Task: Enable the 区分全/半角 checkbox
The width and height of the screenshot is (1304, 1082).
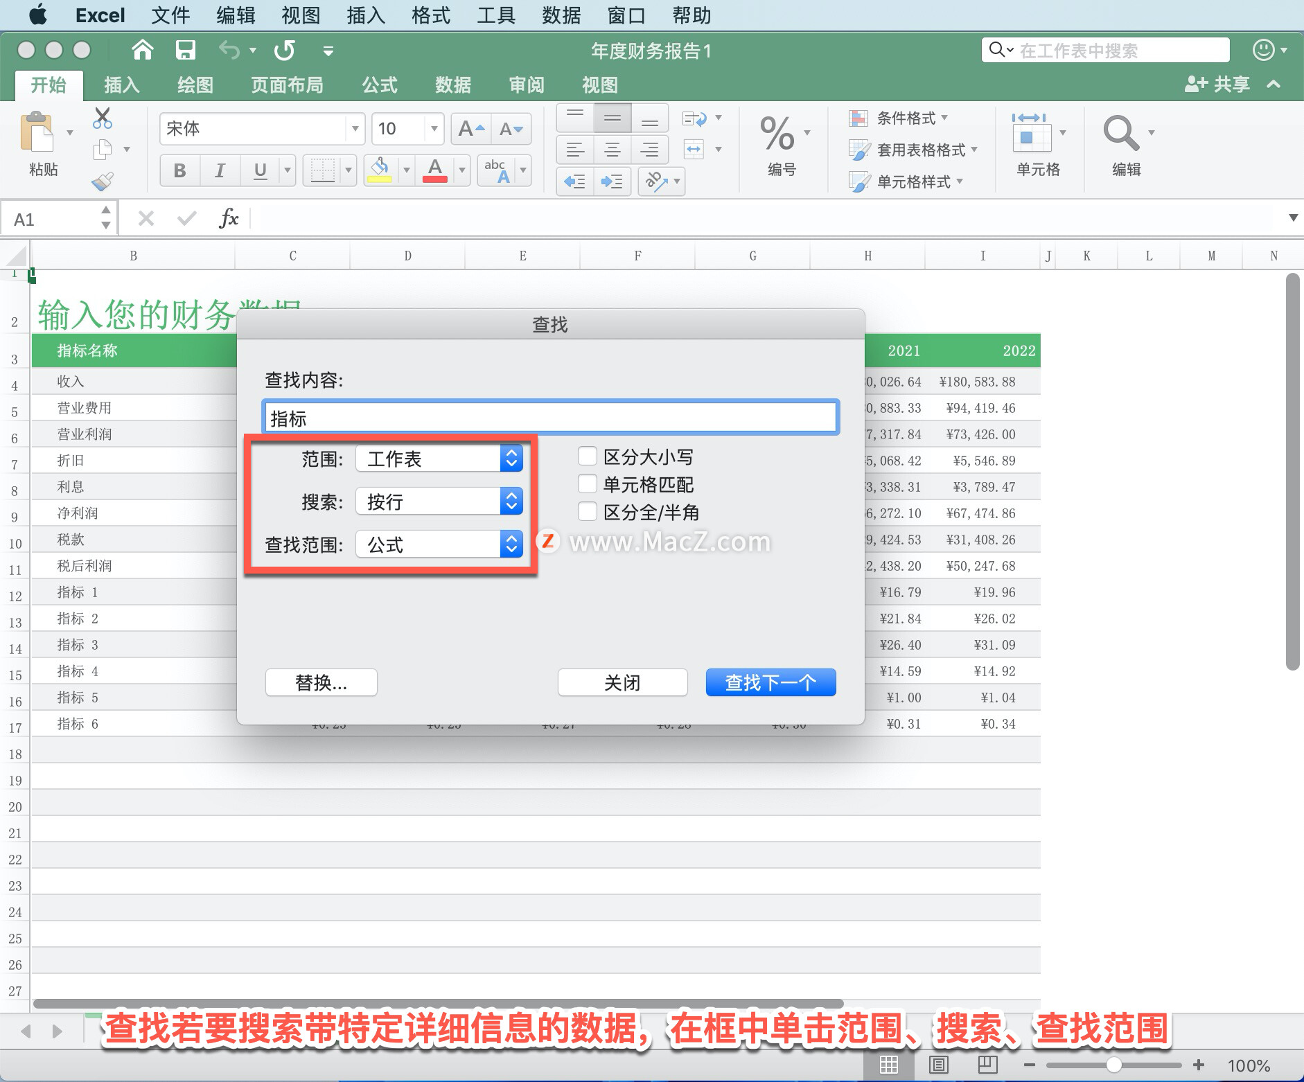Action: [587, 511]
